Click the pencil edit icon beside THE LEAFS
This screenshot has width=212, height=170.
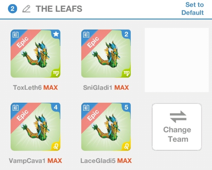[x=26, y=9]
